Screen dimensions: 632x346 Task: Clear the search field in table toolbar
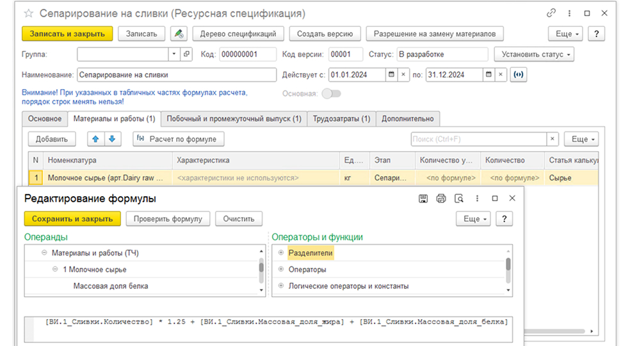click(x=552, y=139)
